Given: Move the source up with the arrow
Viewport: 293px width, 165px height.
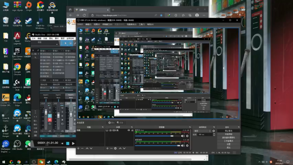Looking at the screenshot, I should pos(120,148).
